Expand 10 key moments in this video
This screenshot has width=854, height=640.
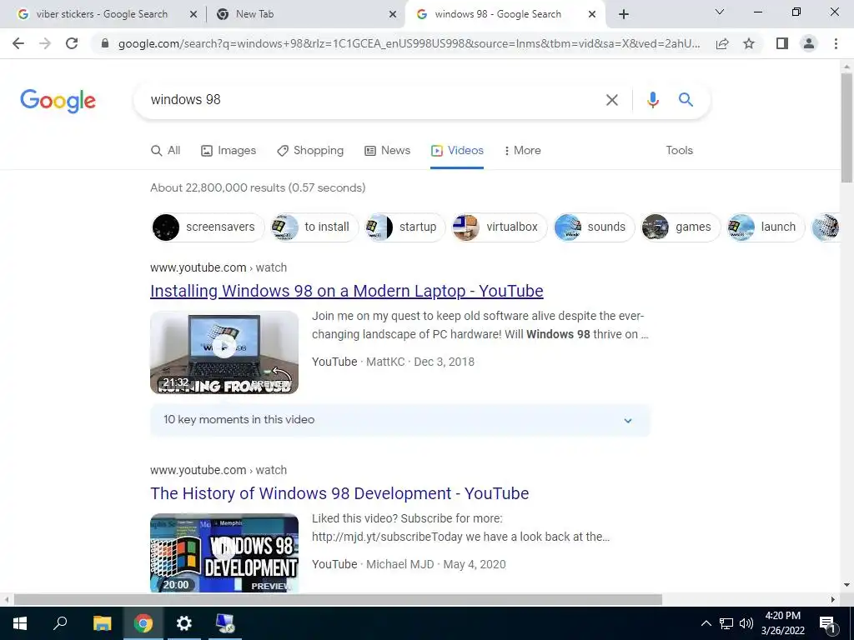point(400,420)
